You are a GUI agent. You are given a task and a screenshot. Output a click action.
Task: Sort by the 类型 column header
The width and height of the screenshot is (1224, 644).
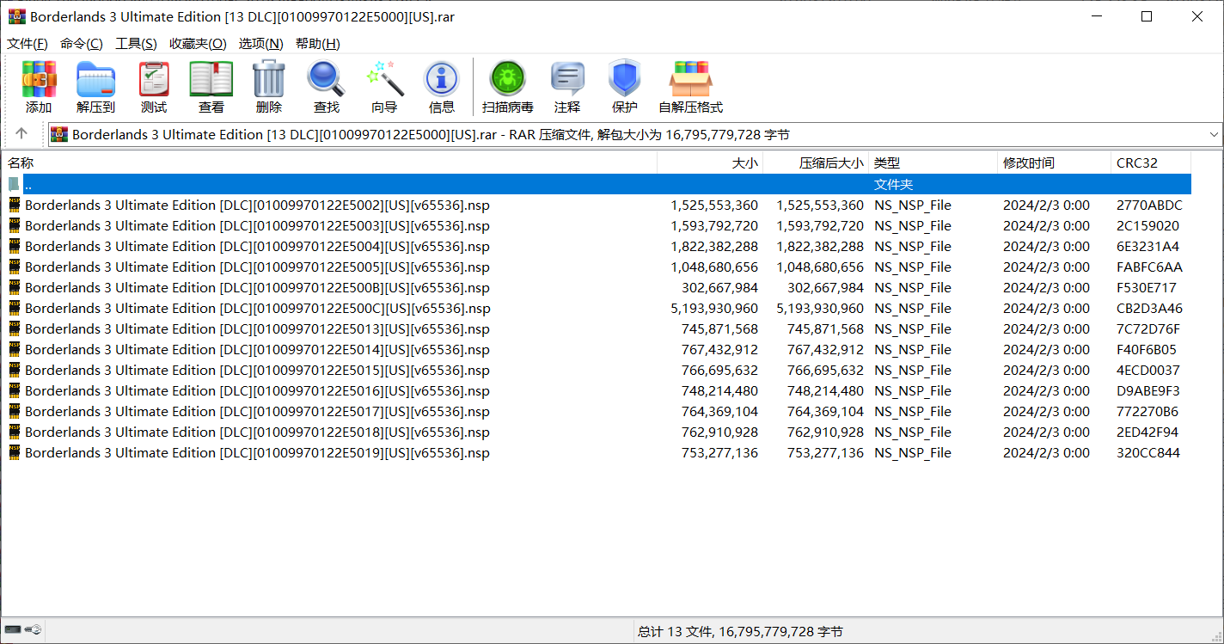point(933,163)
